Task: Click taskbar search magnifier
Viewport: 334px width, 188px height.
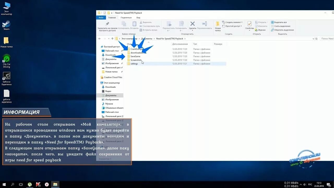Action: coord(13,185)
